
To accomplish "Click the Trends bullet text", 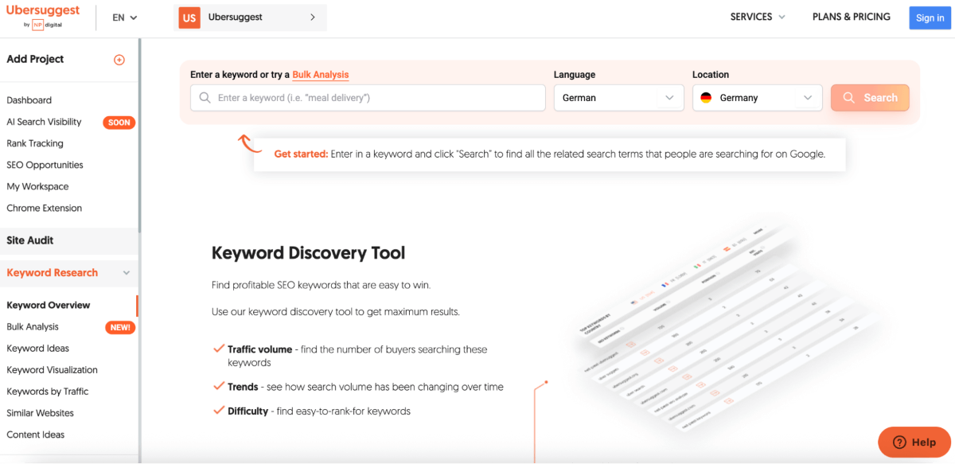I will [x=365, y=387].
